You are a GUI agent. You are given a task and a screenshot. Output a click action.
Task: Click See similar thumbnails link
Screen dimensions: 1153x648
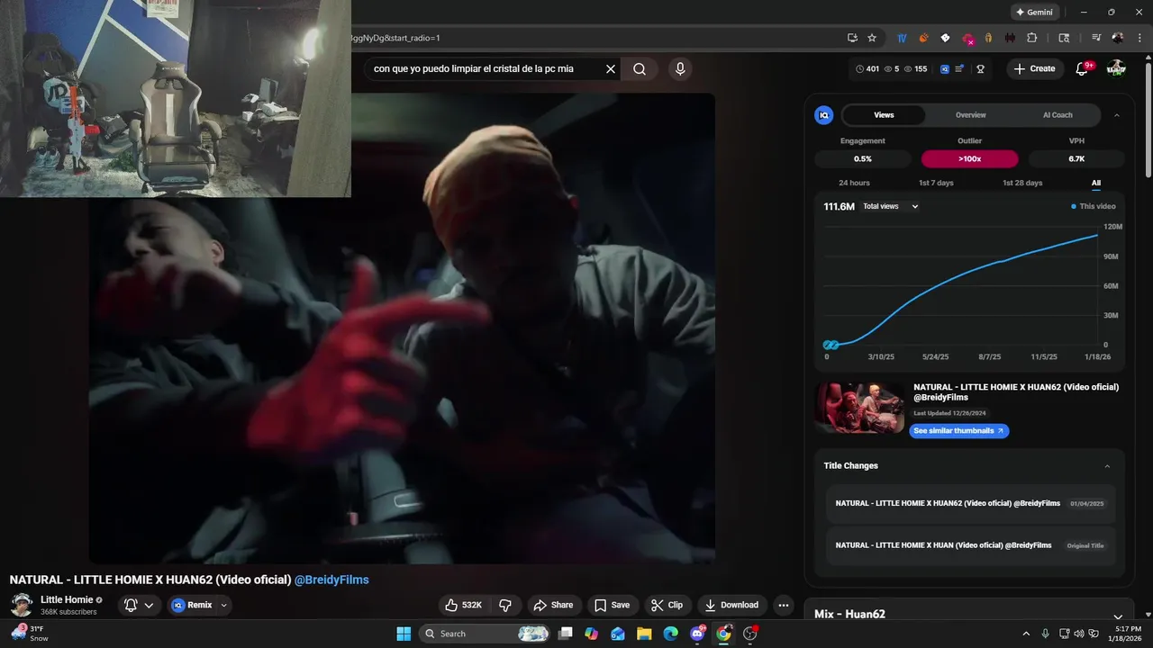pos(959,431)
